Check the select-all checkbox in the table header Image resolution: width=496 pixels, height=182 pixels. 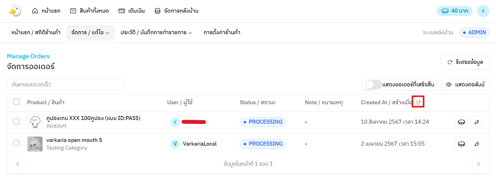point(16,102)
